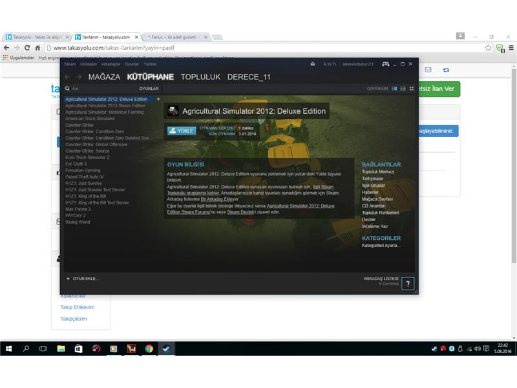Switch to detail view icon
Screen dimensions: 517x388
[394, 89]
